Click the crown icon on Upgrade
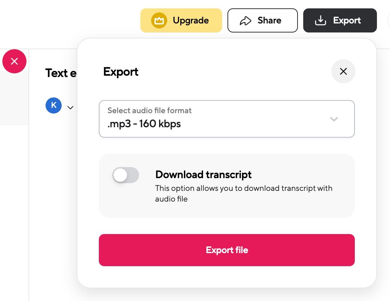This screenshot has height=301, width=390. point(159,20)
